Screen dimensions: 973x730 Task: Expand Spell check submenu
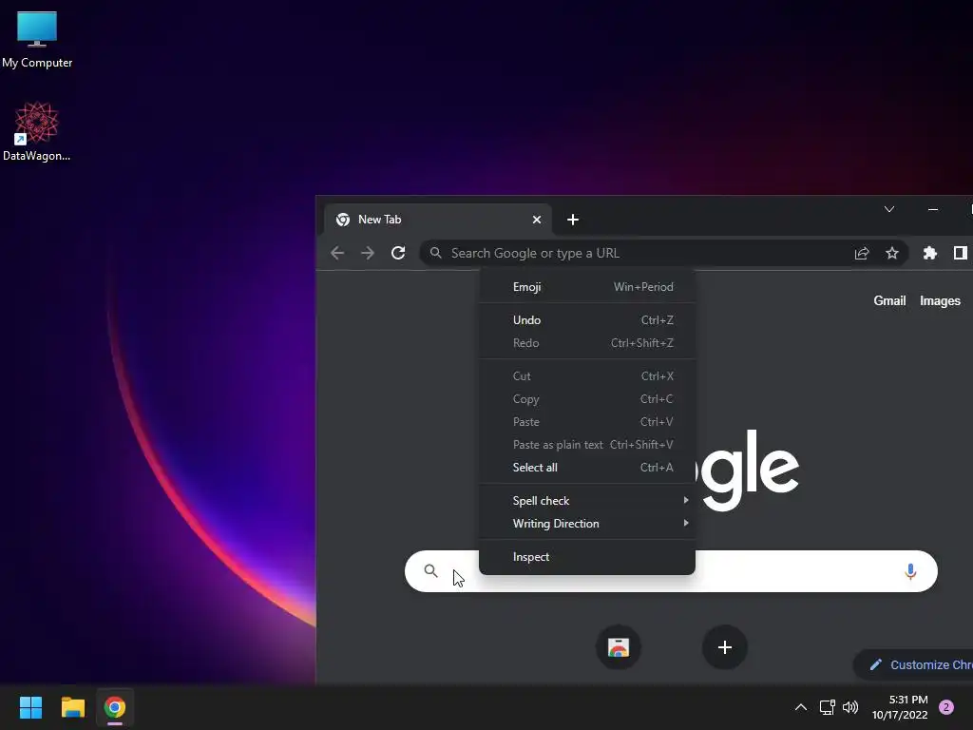point(587,501)
